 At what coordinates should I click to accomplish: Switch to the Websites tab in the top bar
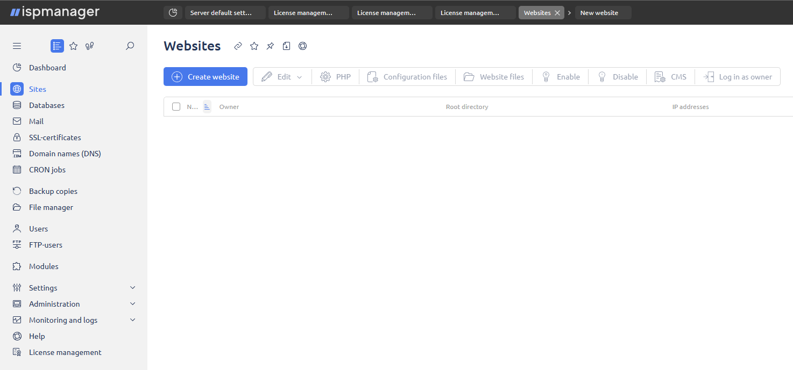[x=537, y=13]
